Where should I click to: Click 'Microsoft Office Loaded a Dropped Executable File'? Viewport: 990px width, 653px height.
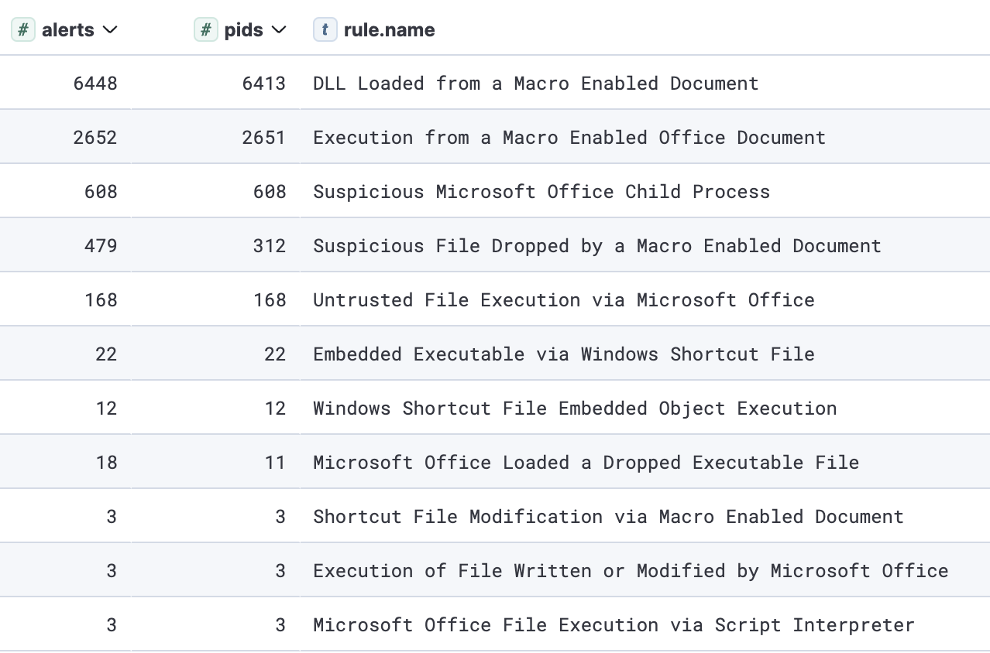pos(586,463)
